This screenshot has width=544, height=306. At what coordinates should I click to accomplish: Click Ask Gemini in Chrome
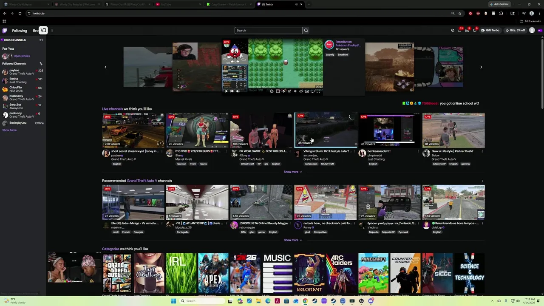point(499,4)
